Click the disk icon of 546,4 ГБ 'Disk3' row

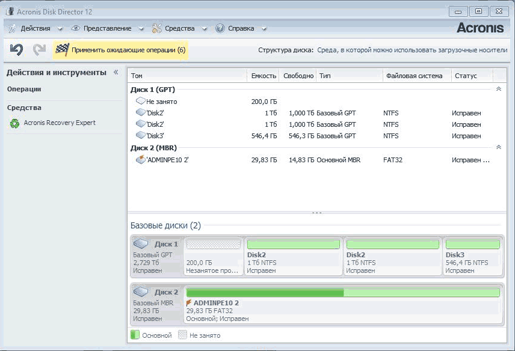click(x=141, y=135)
